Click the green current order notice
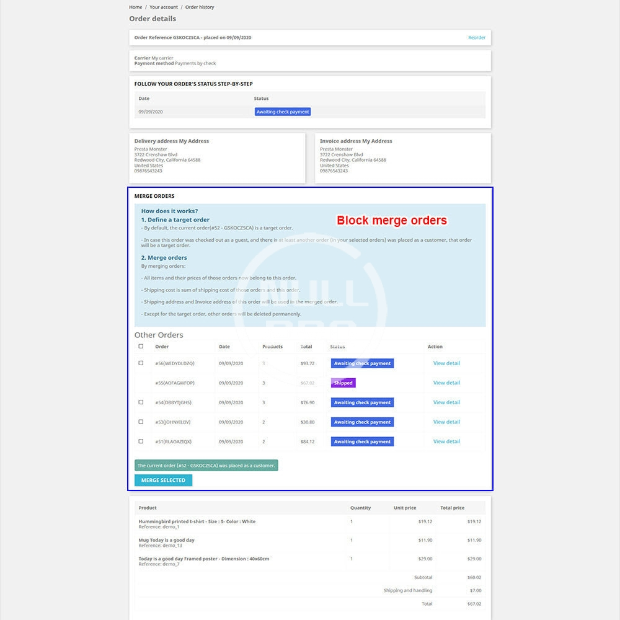 pos(206,465)
